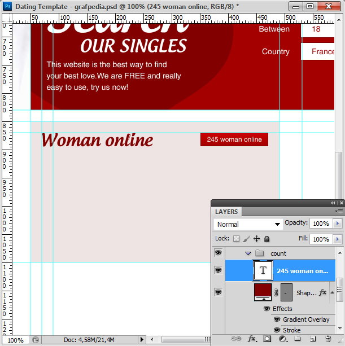Click the Stroke effect label
345x346 pixels.
(x=291, y=330)
